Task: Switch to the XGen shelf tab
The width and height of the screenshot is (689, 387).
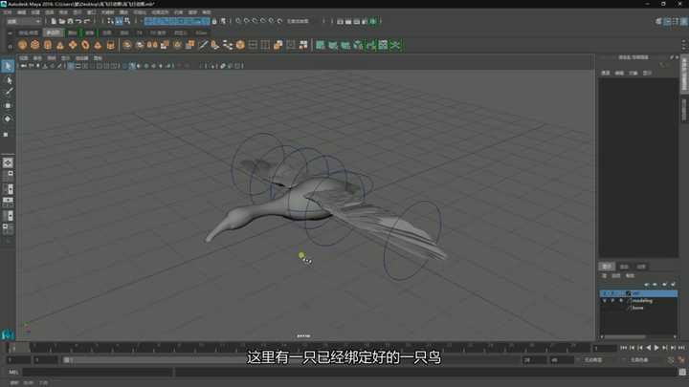Action: pyautogui.click(x=201, y=32)
